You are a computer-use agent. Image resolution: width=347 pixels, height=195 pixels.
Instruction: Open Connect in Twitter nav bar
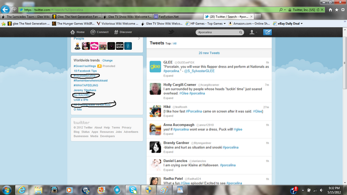tap(100, 32)
